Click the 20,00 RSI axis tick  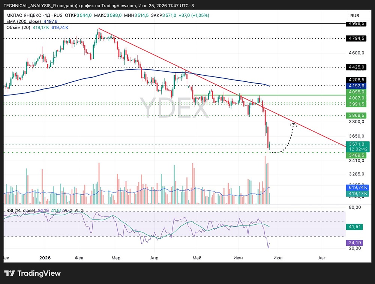(x=355, y=248)
